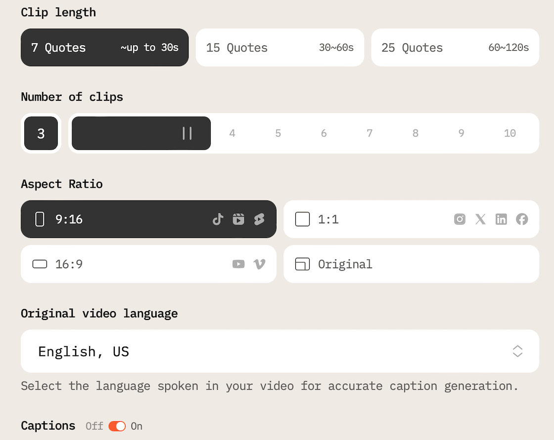Click the LinkedIn icon in 1:1 option
The image size is (554, 440).
click(501, 219)
